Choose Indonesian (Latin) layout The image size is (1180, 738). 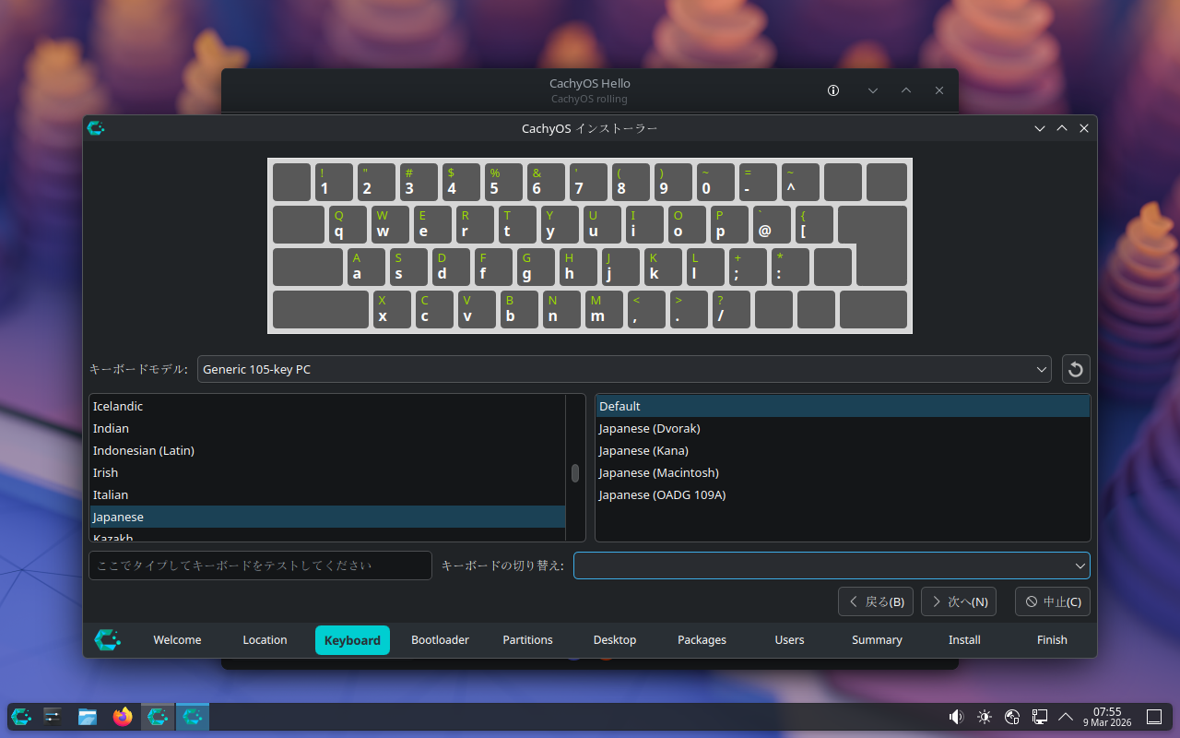tap(327, 450)
